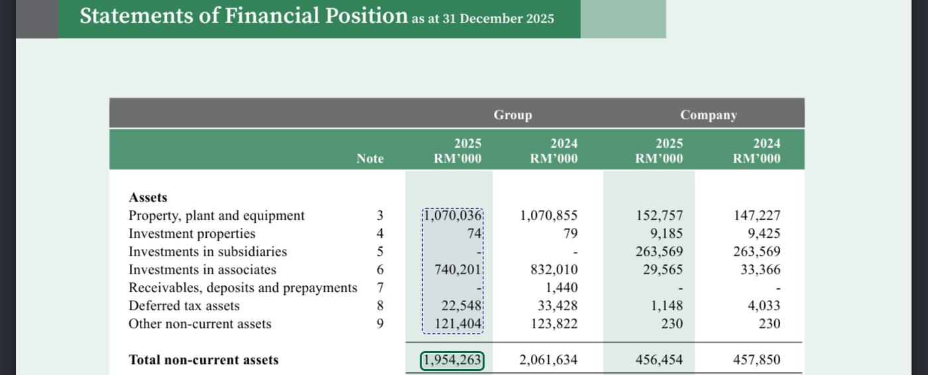The height and width of the screenshot is (375, 928).
Task: Click the value 121,404 for Other non-current assets
Action: 458,324
